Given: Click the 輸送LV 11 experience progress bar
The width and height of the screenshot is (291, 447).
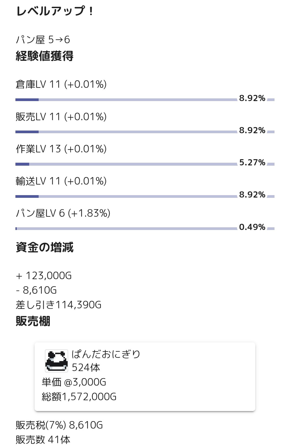Looking at the screenshot, I should [126, 196].
